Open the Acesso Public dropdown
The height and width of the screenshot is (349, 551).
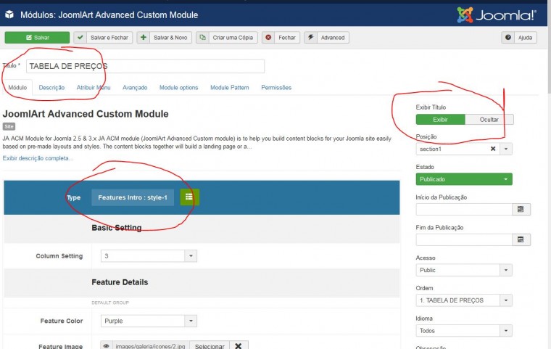click(x=464, y=270)
